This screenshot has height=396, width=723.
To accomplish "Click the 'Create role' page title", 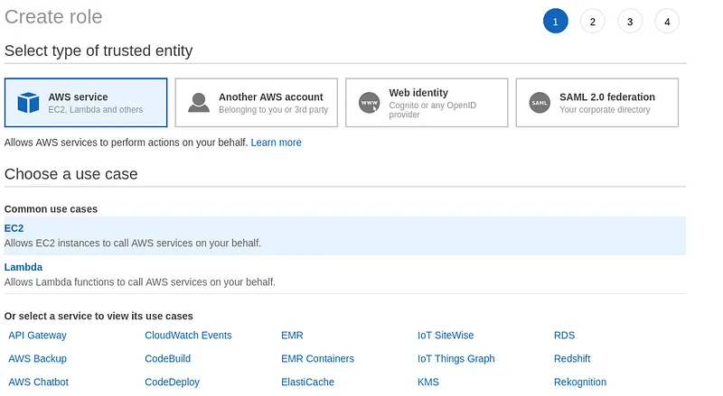I will tap(53, 17).
